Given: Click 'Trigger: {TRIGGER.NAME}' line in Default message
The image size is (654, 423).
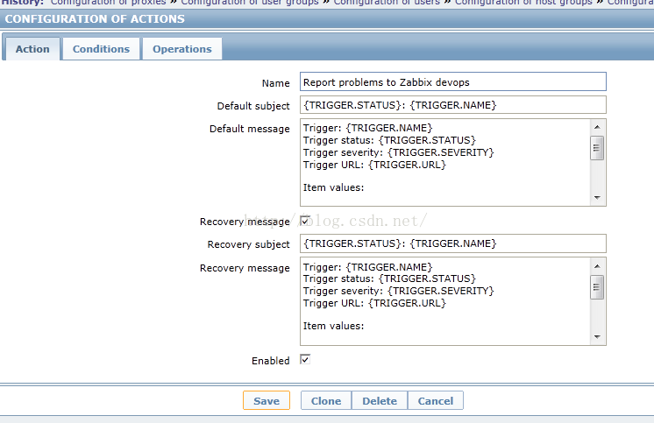Looking at the screenshot, I should (368, 128).
